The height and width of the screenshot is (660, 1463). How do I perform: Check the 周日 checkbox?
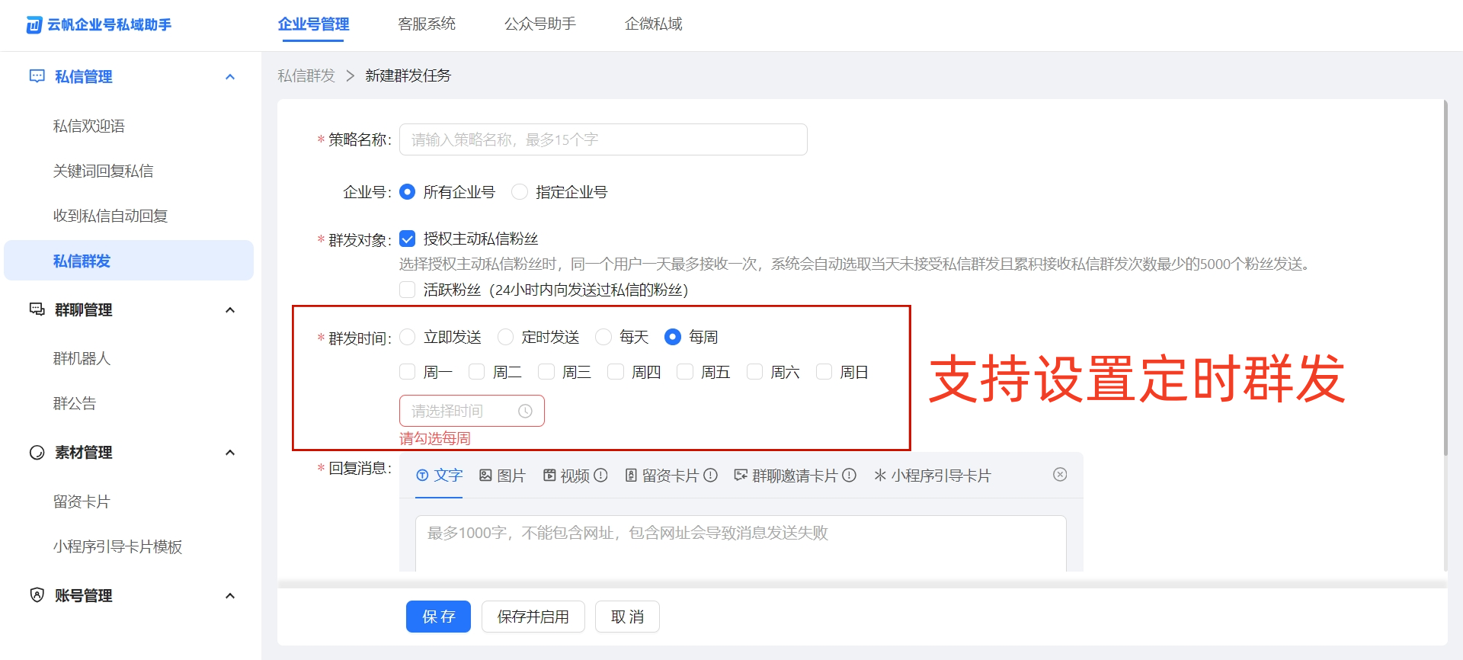(824, 372)
